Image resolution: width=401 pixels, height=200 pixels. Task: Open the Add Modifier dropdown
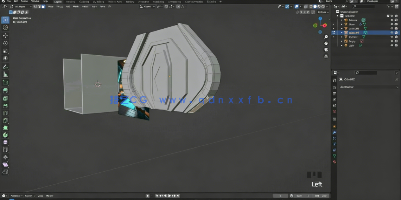click(369, 87)
